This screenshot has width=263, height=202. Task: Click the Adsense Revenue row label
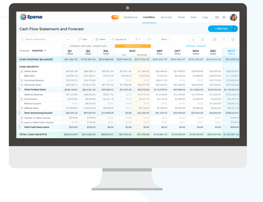[x=34, y=95]
